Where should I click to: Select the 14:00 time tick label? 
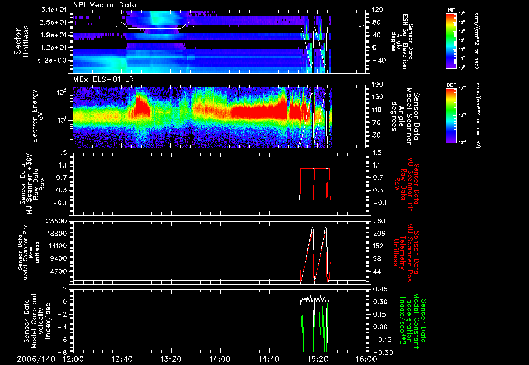click(220, 358)
